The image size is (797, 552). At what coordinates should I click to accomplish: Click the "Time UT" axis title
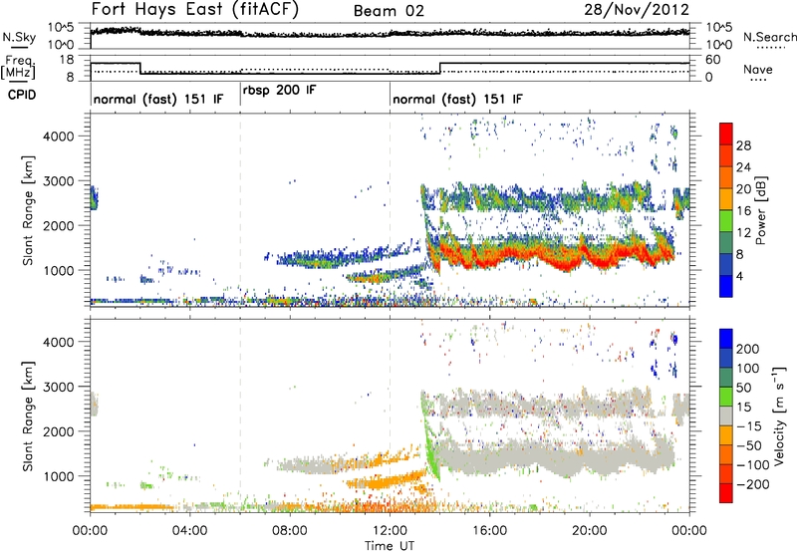click(x=390, y=546)
